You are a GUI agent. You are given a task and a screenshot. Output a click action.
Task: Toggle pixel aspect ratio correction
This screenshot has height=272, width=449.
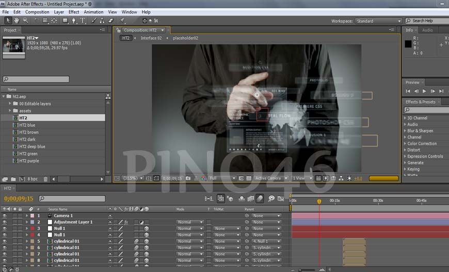318,178
